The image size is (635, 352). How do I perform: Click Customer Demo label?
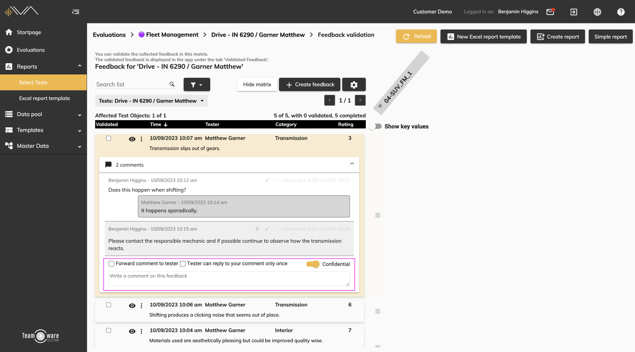coord(432,12)
